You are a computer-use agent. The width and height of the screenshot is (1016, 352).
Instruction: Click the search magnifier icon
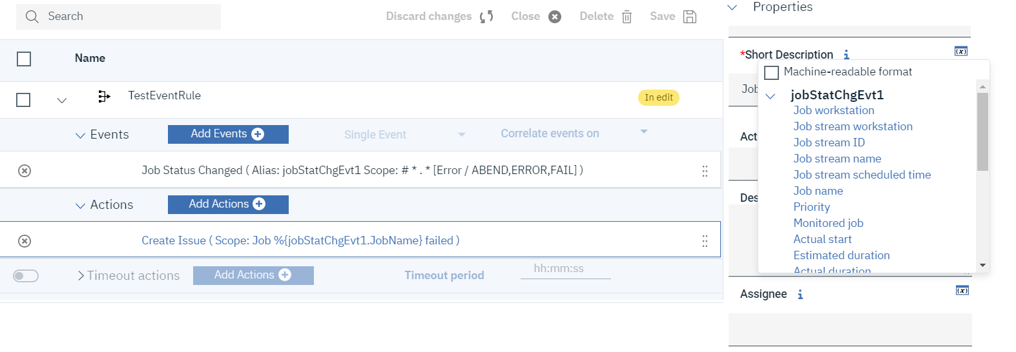(32, 17)
